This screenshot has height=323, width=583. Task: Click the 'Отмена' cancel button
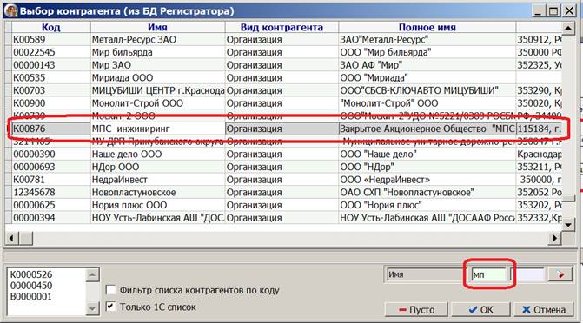(x=544, y=310)
